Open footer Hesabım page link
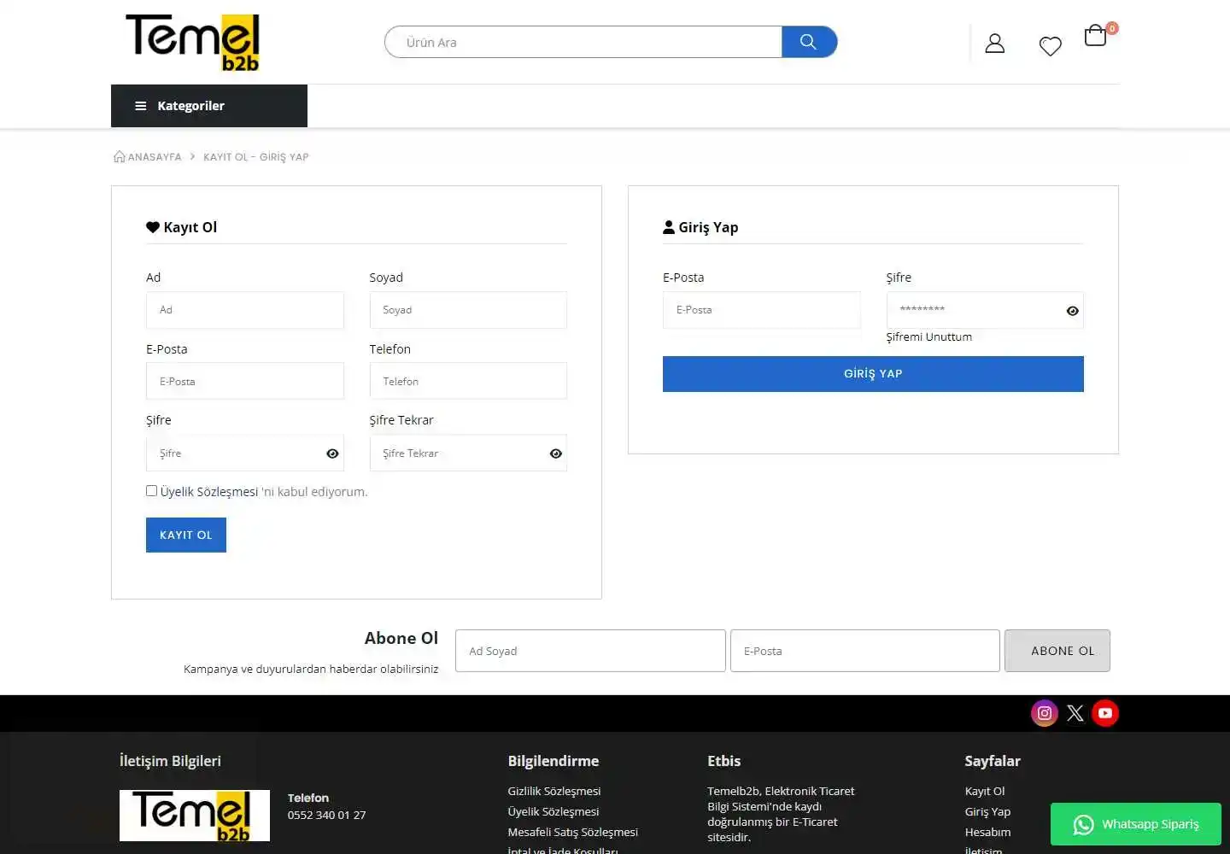The image size is (1230, 854). tap(987, 832)
